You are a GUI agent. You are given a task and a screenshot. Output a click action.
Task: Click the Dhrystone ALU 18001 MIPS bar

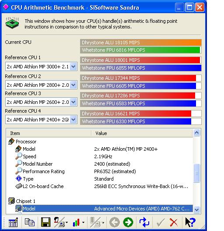coord(141,60)
